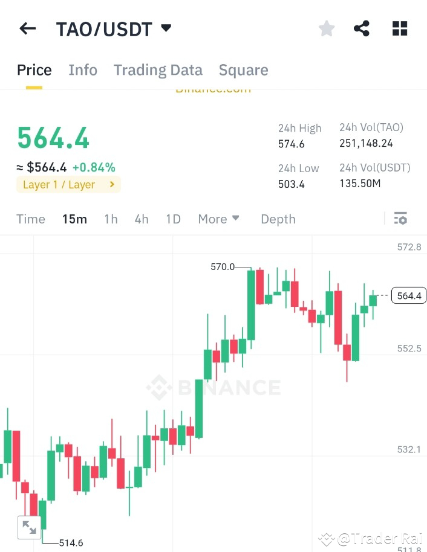Tap the back arrow to exit chart
Image resolution: width=427 pixels, height=552 pixels.
[x=27, y=28]
